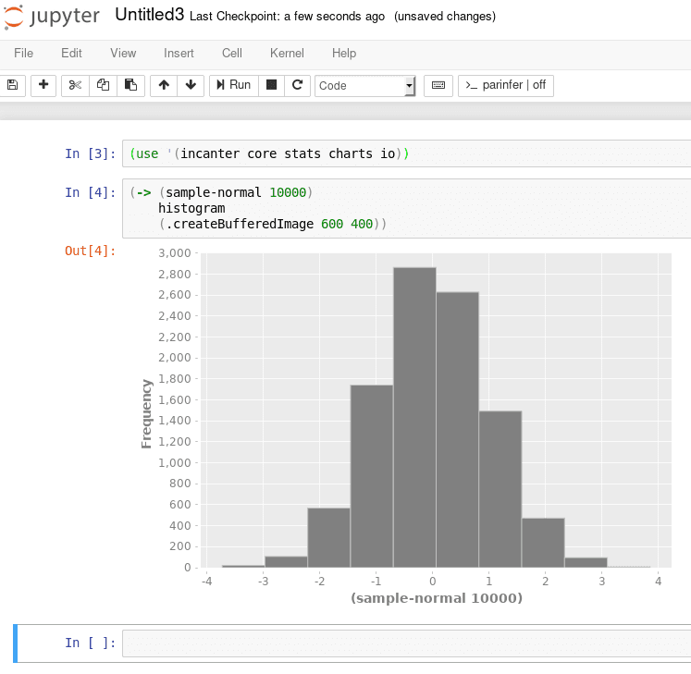691x674 pixels.
Task: Click the In [4] prompt label
Action: click(90, 192)
